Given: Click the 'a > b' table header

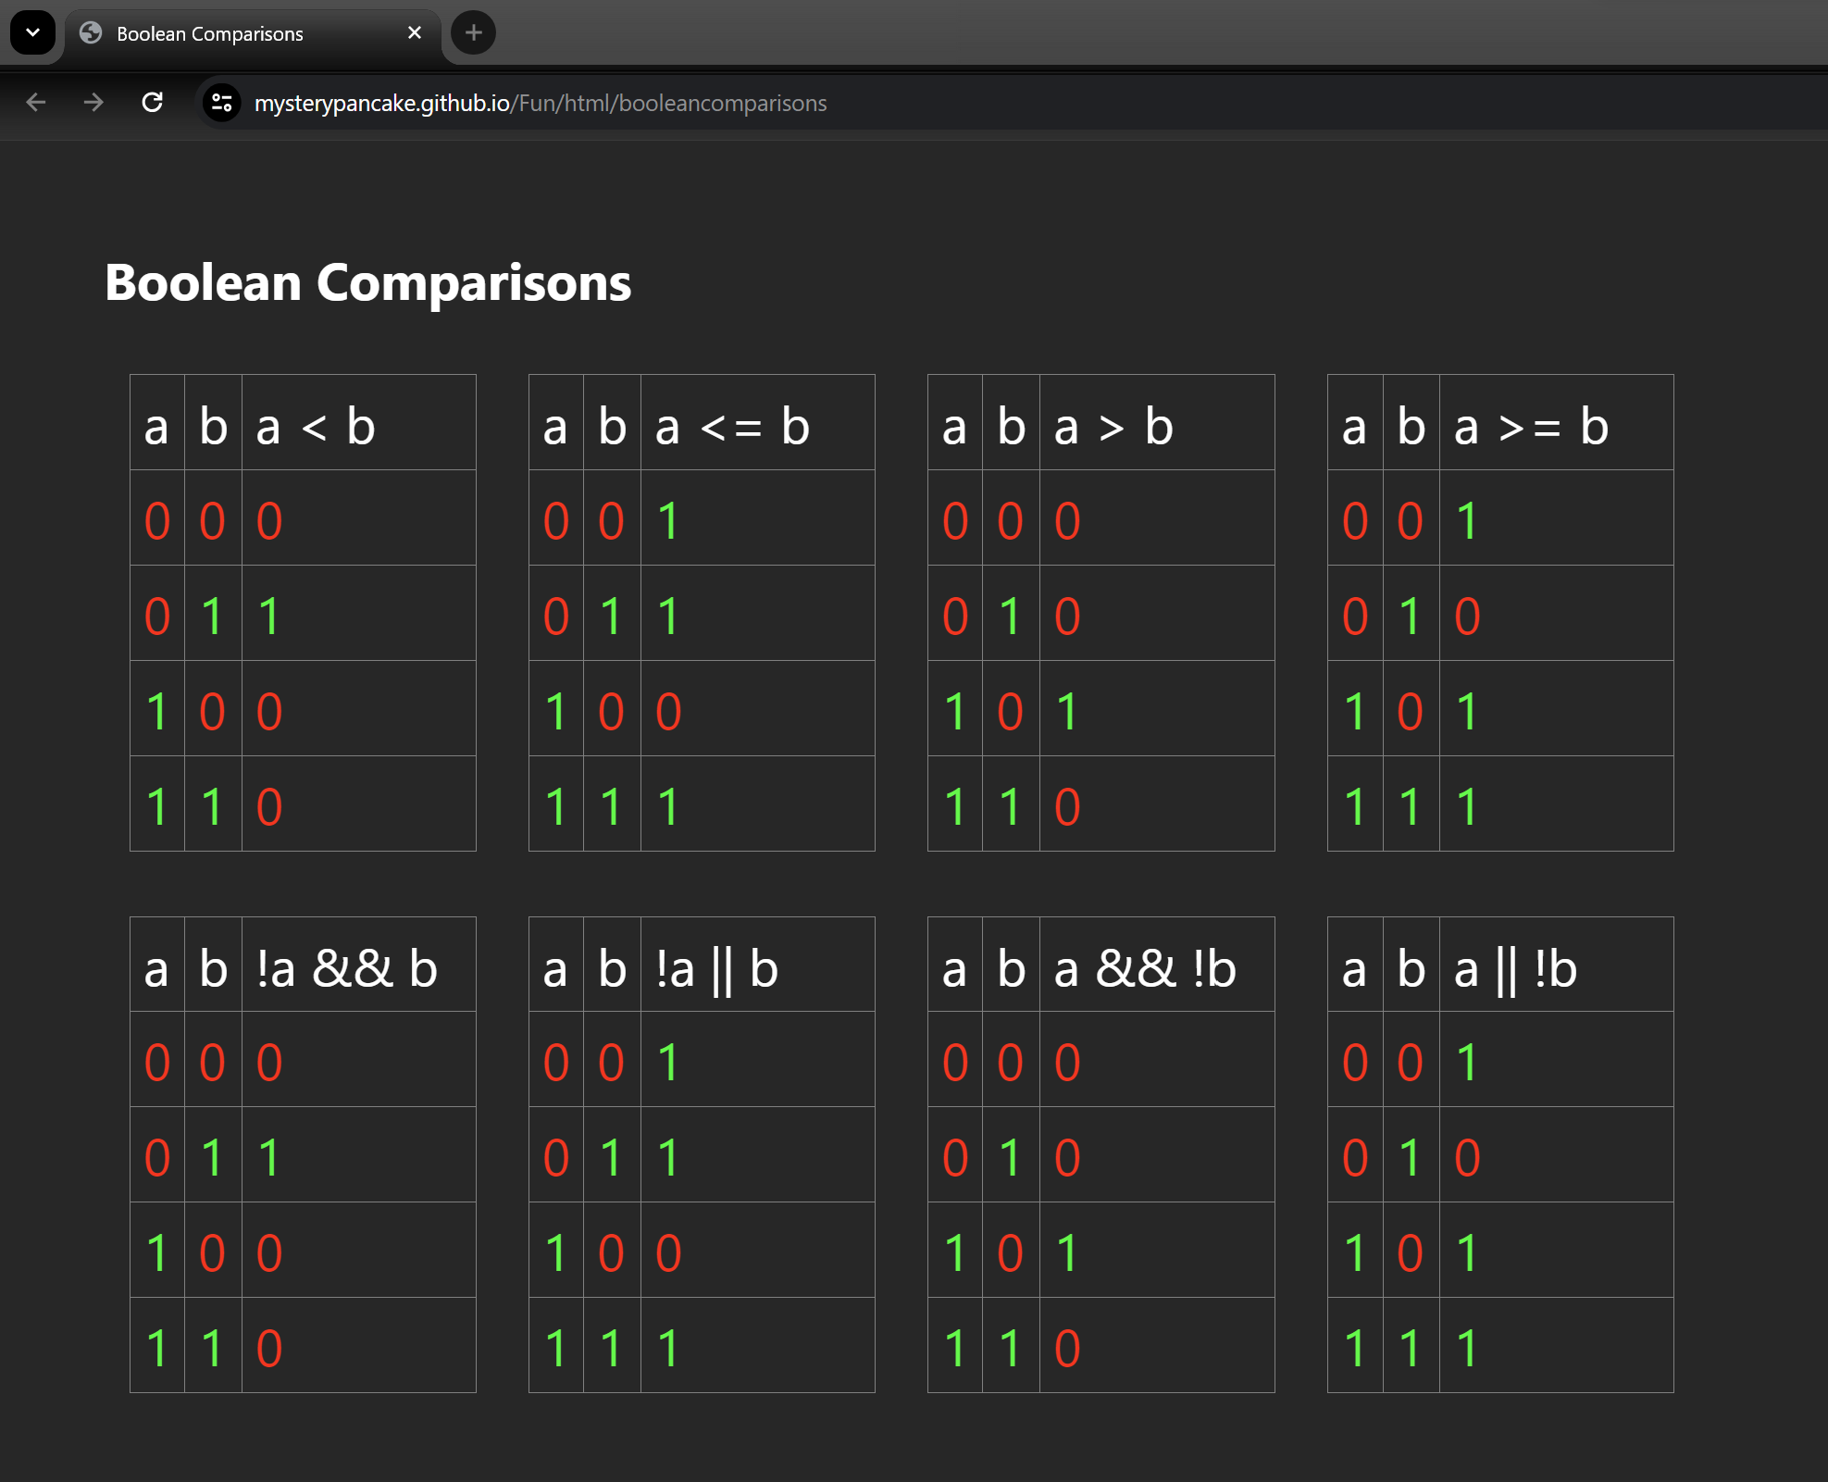Looking at the screenshot, I should [1113, 427].
